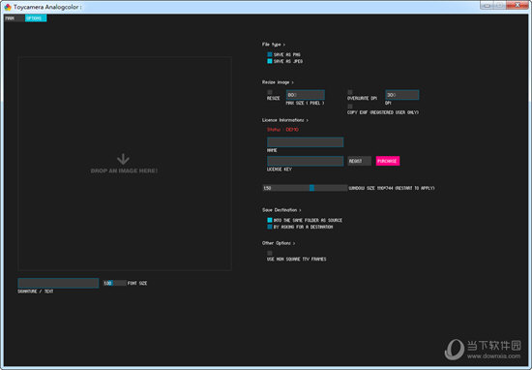
Task: Click the down arrow drop icon
Action: click(x=123, y=159)
